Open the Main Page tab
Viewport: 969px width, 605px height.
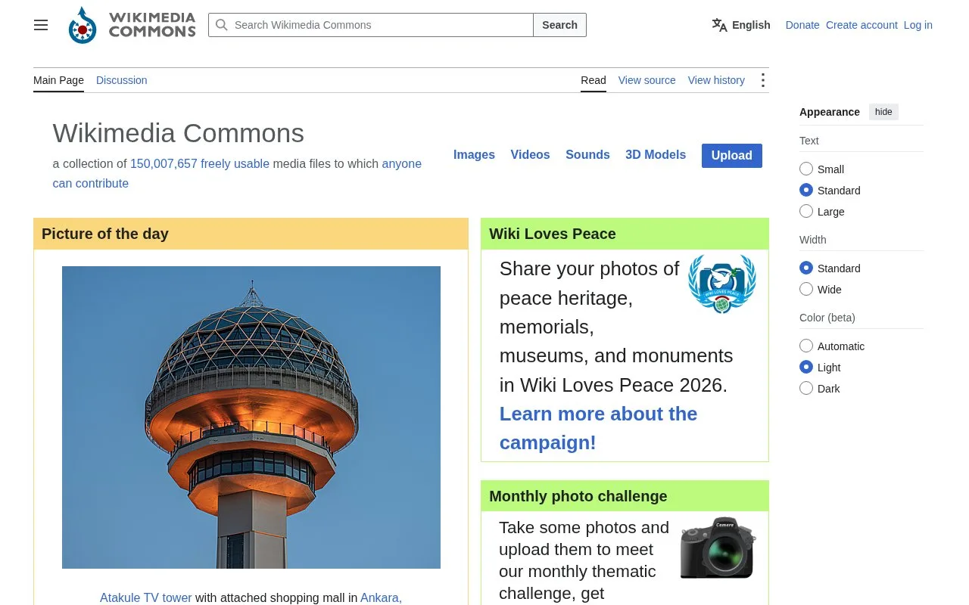(58, 80)
